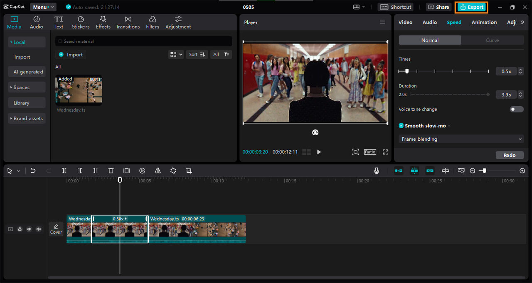
Task: Switch to the Audio properties tab
Action: (x=430, y=22)
